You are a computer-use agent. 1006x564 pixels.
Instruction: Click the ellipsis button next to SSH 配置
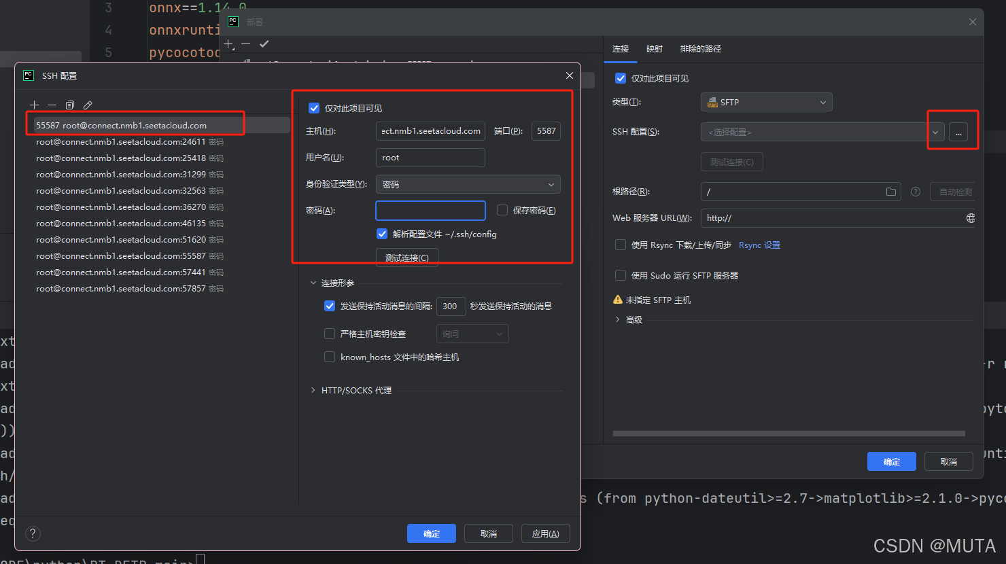click(958, 132)
